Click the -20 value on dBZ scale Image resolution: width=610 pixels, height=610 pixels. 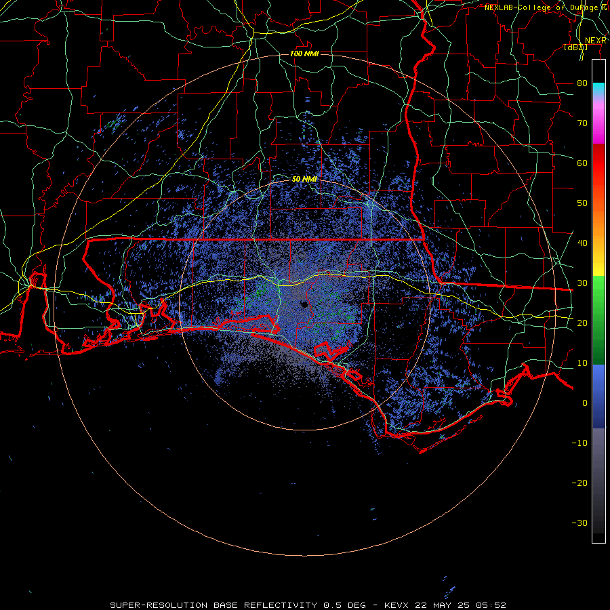pos(579,483)
